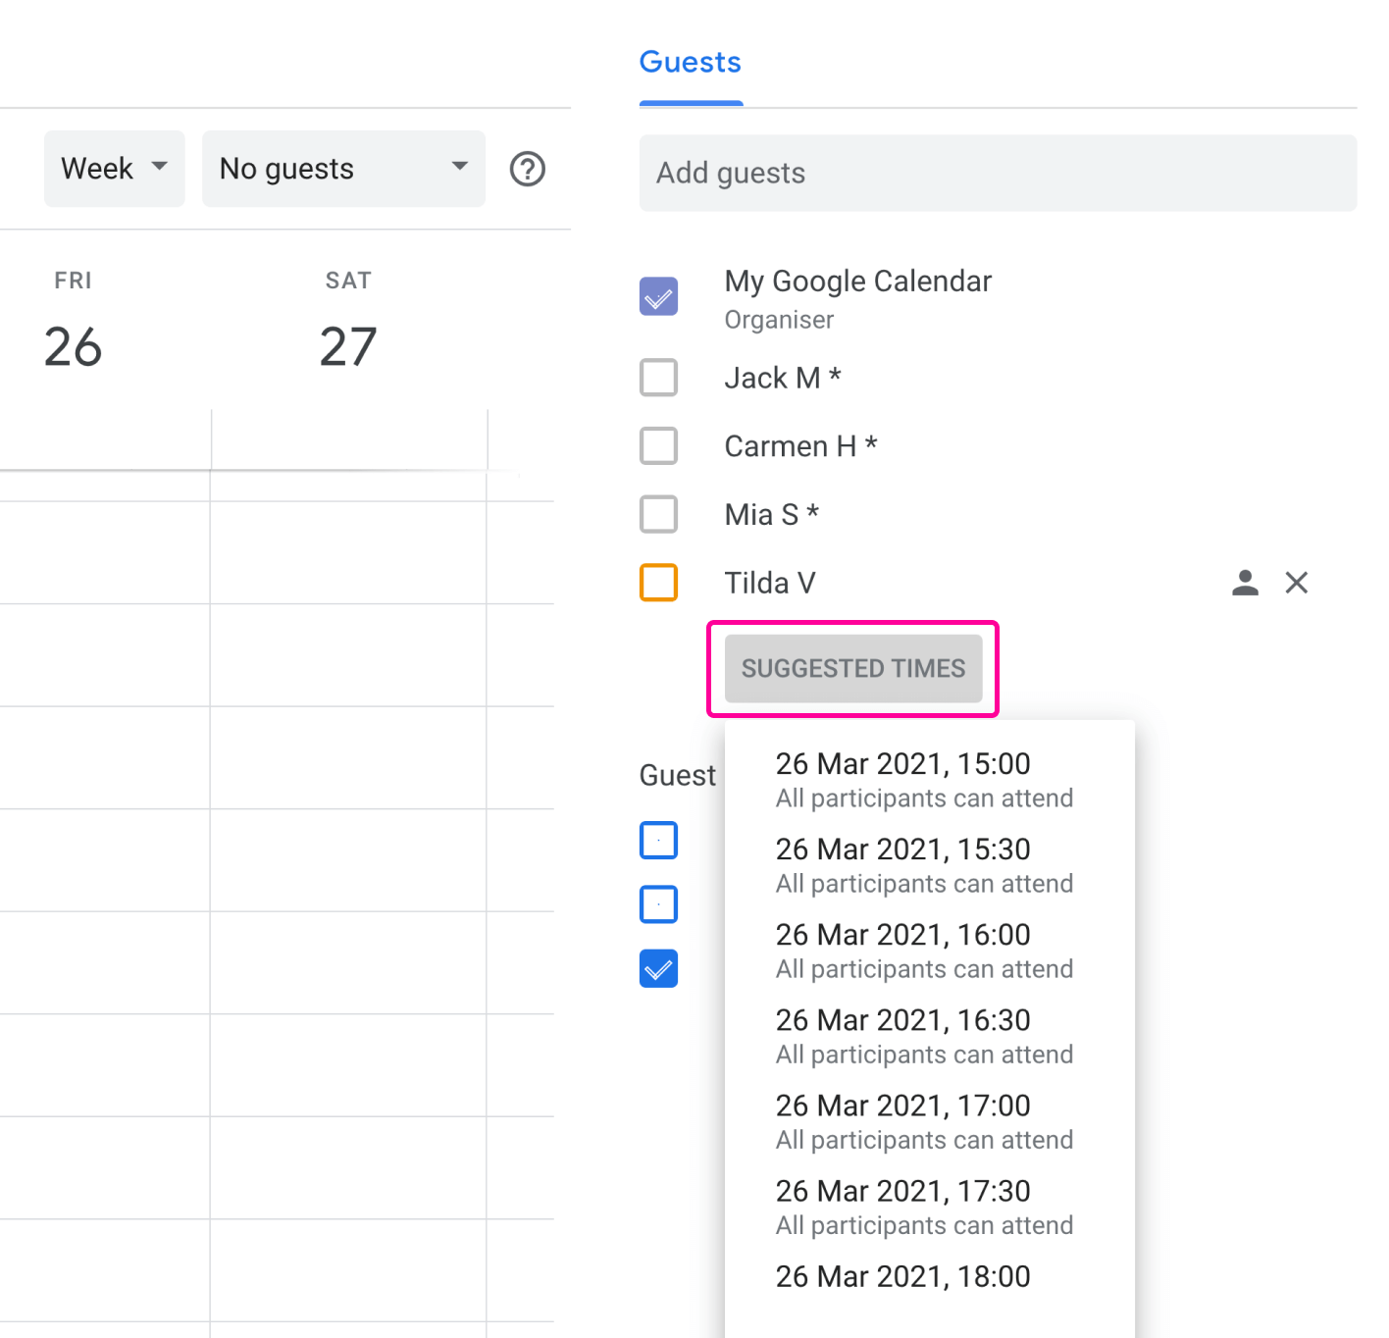Viewport: 1389px width, 1338px height.
Task: Click the double-check icon for My Google Calendar
Action: click(658, 295)
